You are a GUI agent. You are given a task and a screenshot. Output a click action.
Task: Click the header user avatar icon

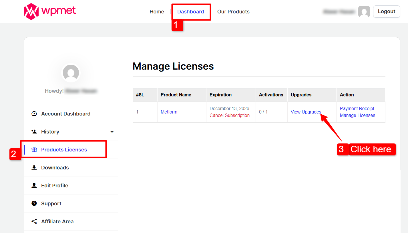click(x=364, y=12)
